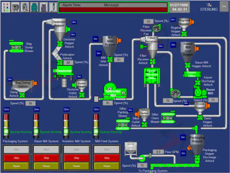Screen dimensions: 230x173
Task: Toggle Sim button beside Sifter Outlet Hopper
Action: (x=130, y=110)
